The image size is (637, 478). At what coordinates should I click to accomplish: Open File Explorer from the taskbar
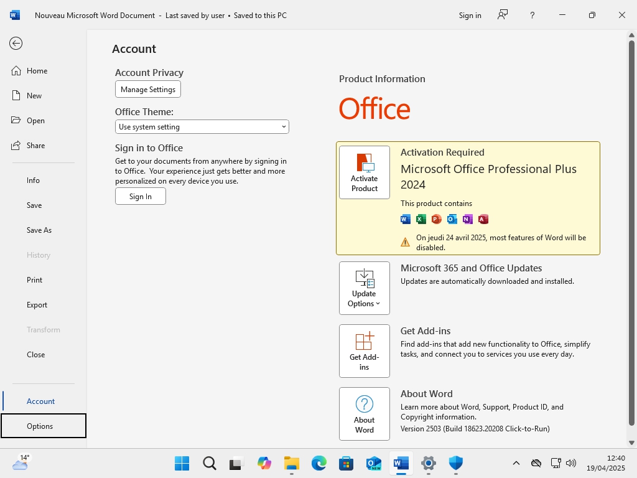click(292, 463)
